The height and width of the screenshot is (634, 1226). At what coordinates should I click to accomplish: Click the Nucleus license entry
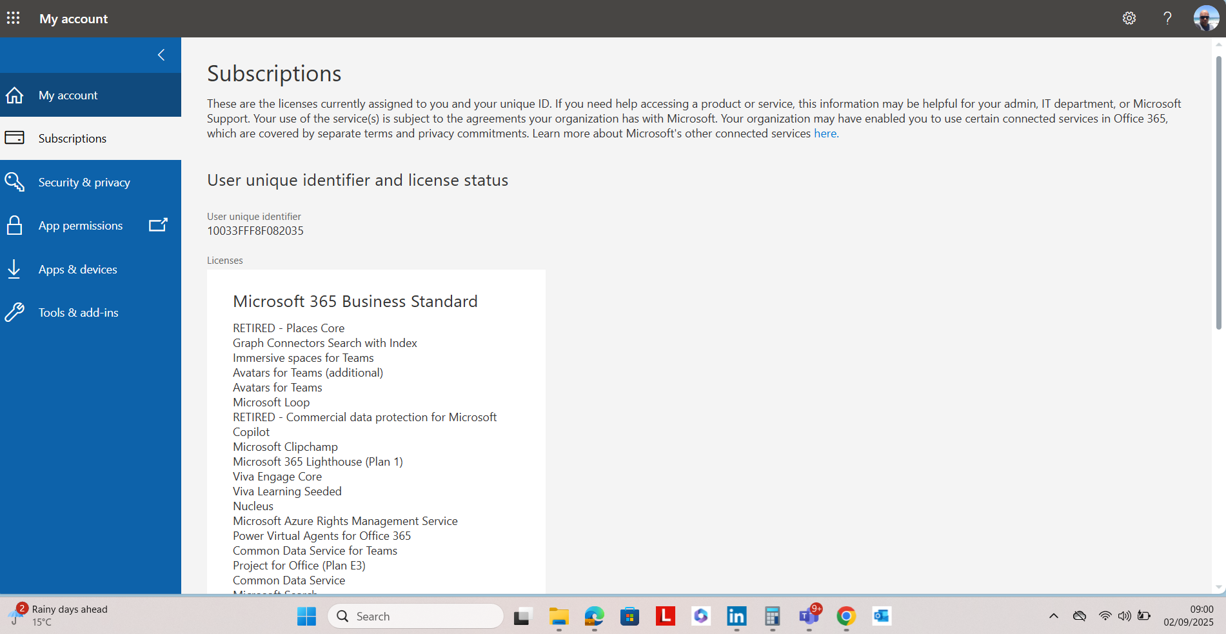click(x=253, y=506)
